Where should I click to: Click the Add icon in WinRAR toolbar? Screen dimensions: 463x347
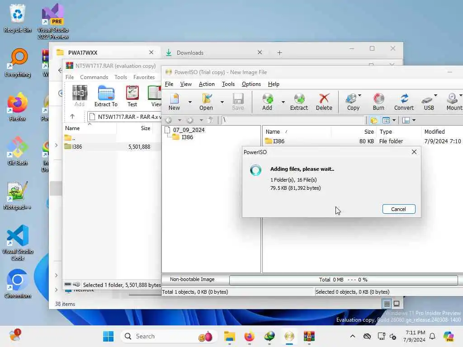[80, 96]
